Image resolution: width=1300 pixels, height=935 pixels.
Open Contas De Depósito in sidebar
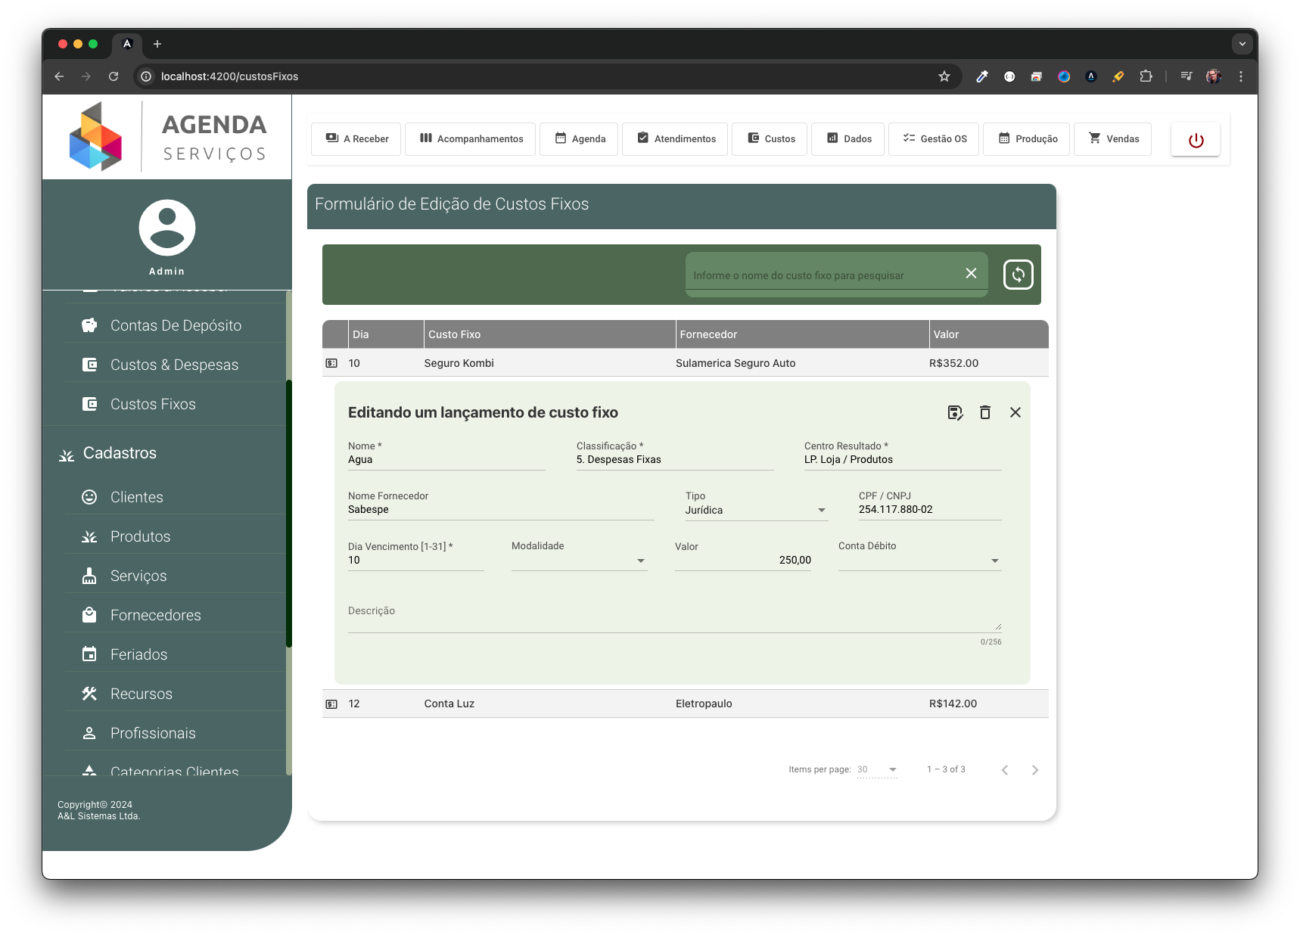tap(175, 325)
